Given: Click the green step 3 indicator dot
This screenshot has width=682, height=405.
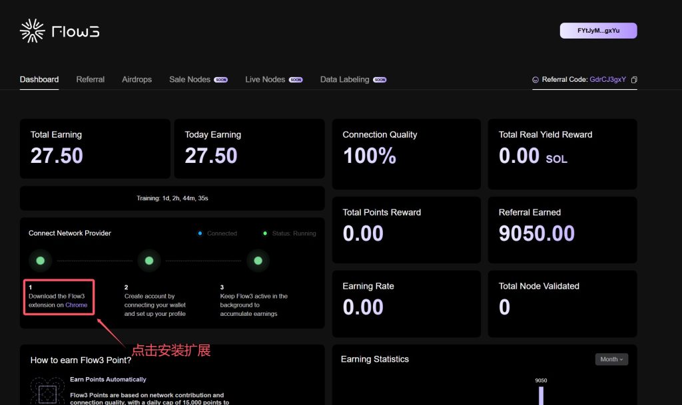Looking at the screenshot, I should 258,261.
